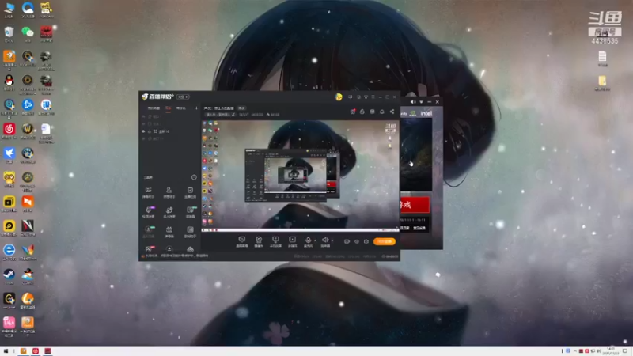
Task: Click the microphone icon in bottom toolbar
Action: pyautogui.click(x=308, y=241)
